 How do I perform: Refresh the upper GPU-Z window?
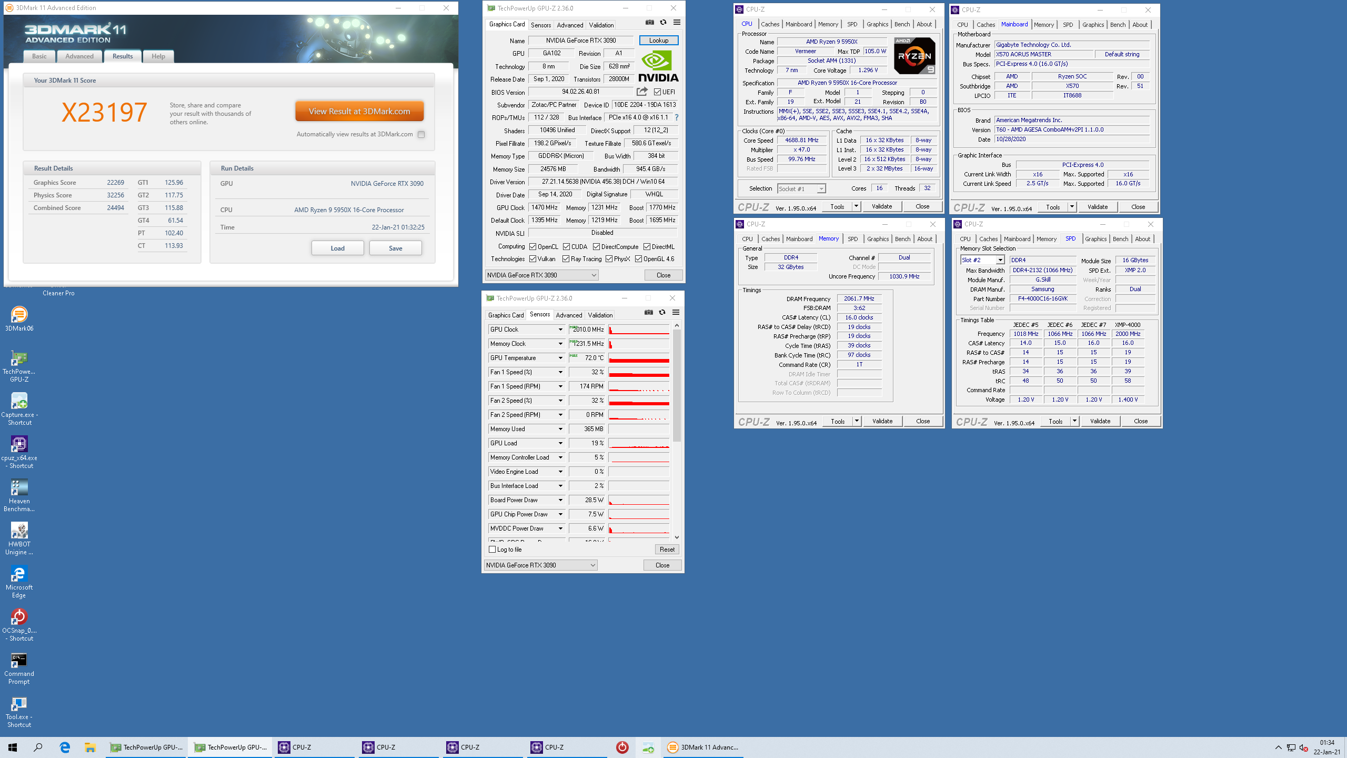663,22
